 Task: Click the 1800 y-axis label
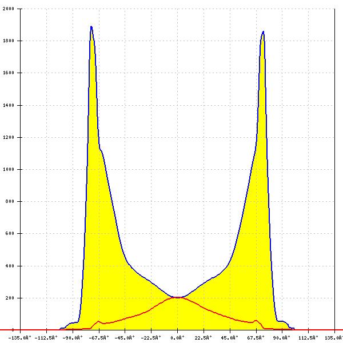coord(9,41)
